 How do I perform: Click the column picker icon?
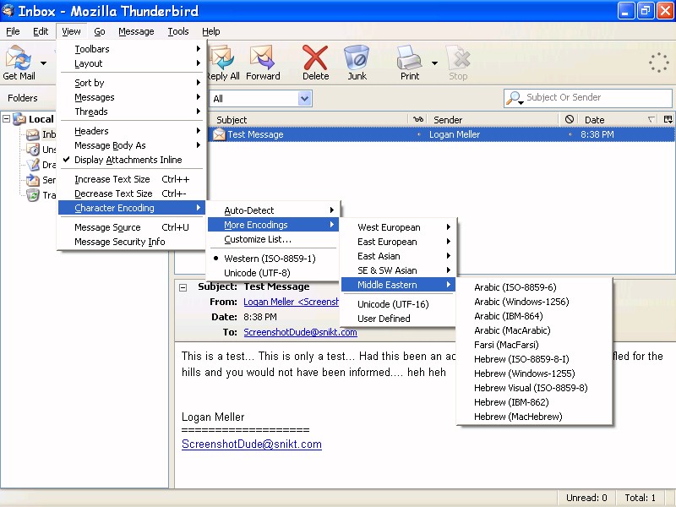point(668,119)
